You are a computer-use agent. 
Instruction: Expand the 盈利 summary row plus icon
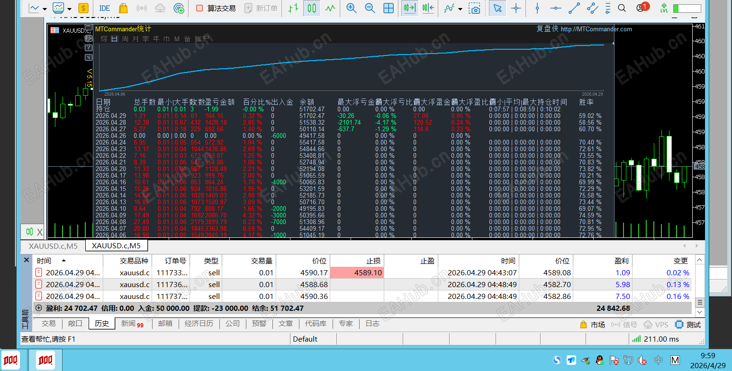(x=38, y=308)
